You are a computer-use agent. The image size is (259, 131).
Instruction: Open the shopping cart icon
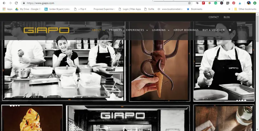tap(230, 30)
